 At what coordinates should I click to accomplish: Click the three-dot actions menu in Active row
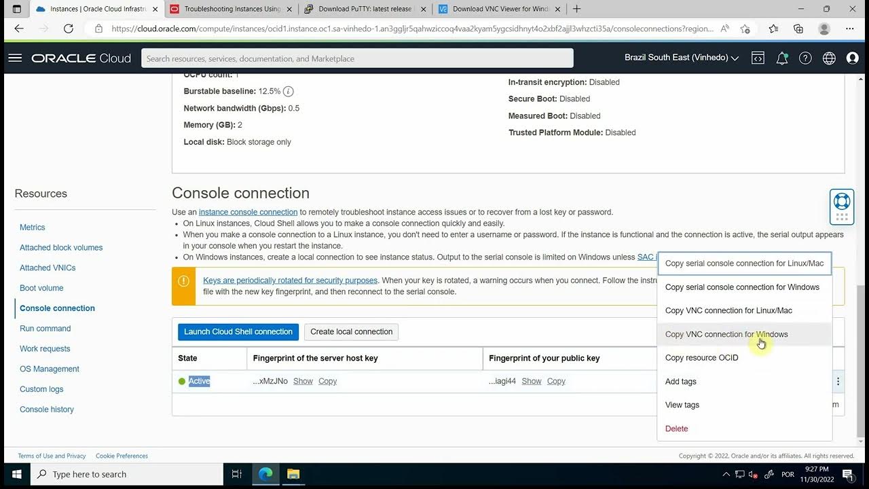pos(838,382)
